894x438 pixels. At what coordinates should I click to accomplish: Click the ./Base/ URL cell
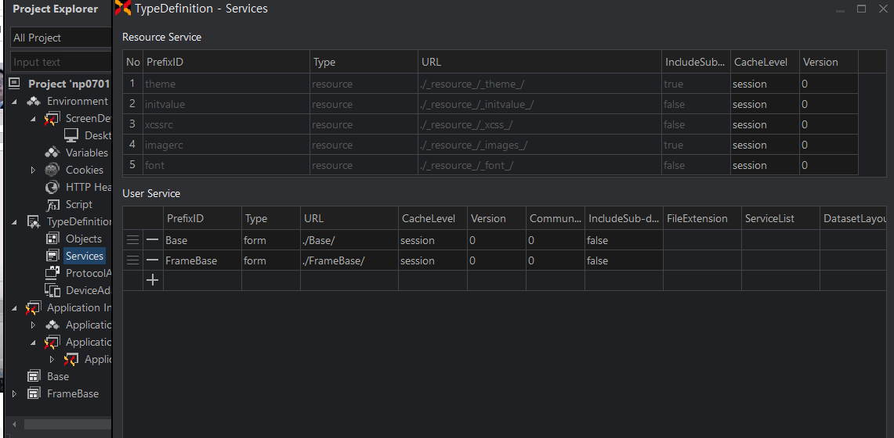click(x=349, y=241)
